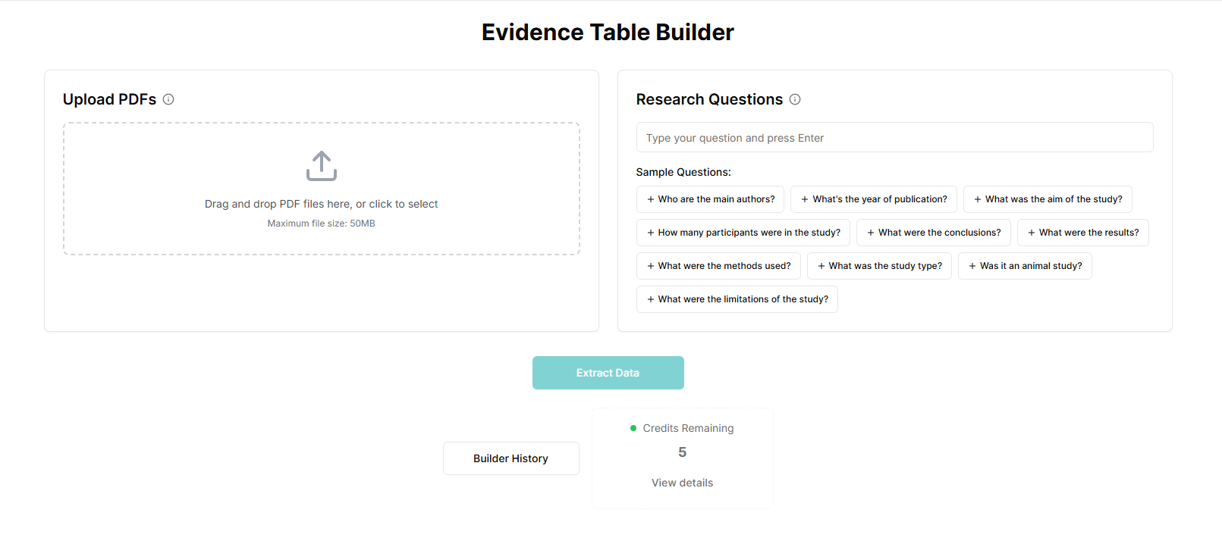The width and height of the screenshot is (1222, 541).
Task: Click 'Drag and drop PDF files here' text
Action: click(321, 204)
